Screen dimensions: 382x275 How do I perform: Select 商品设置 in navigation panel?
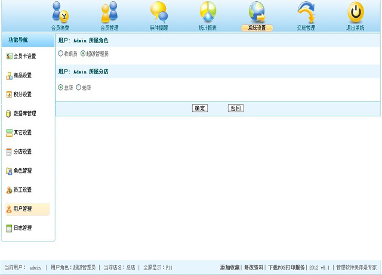point(23,76)
